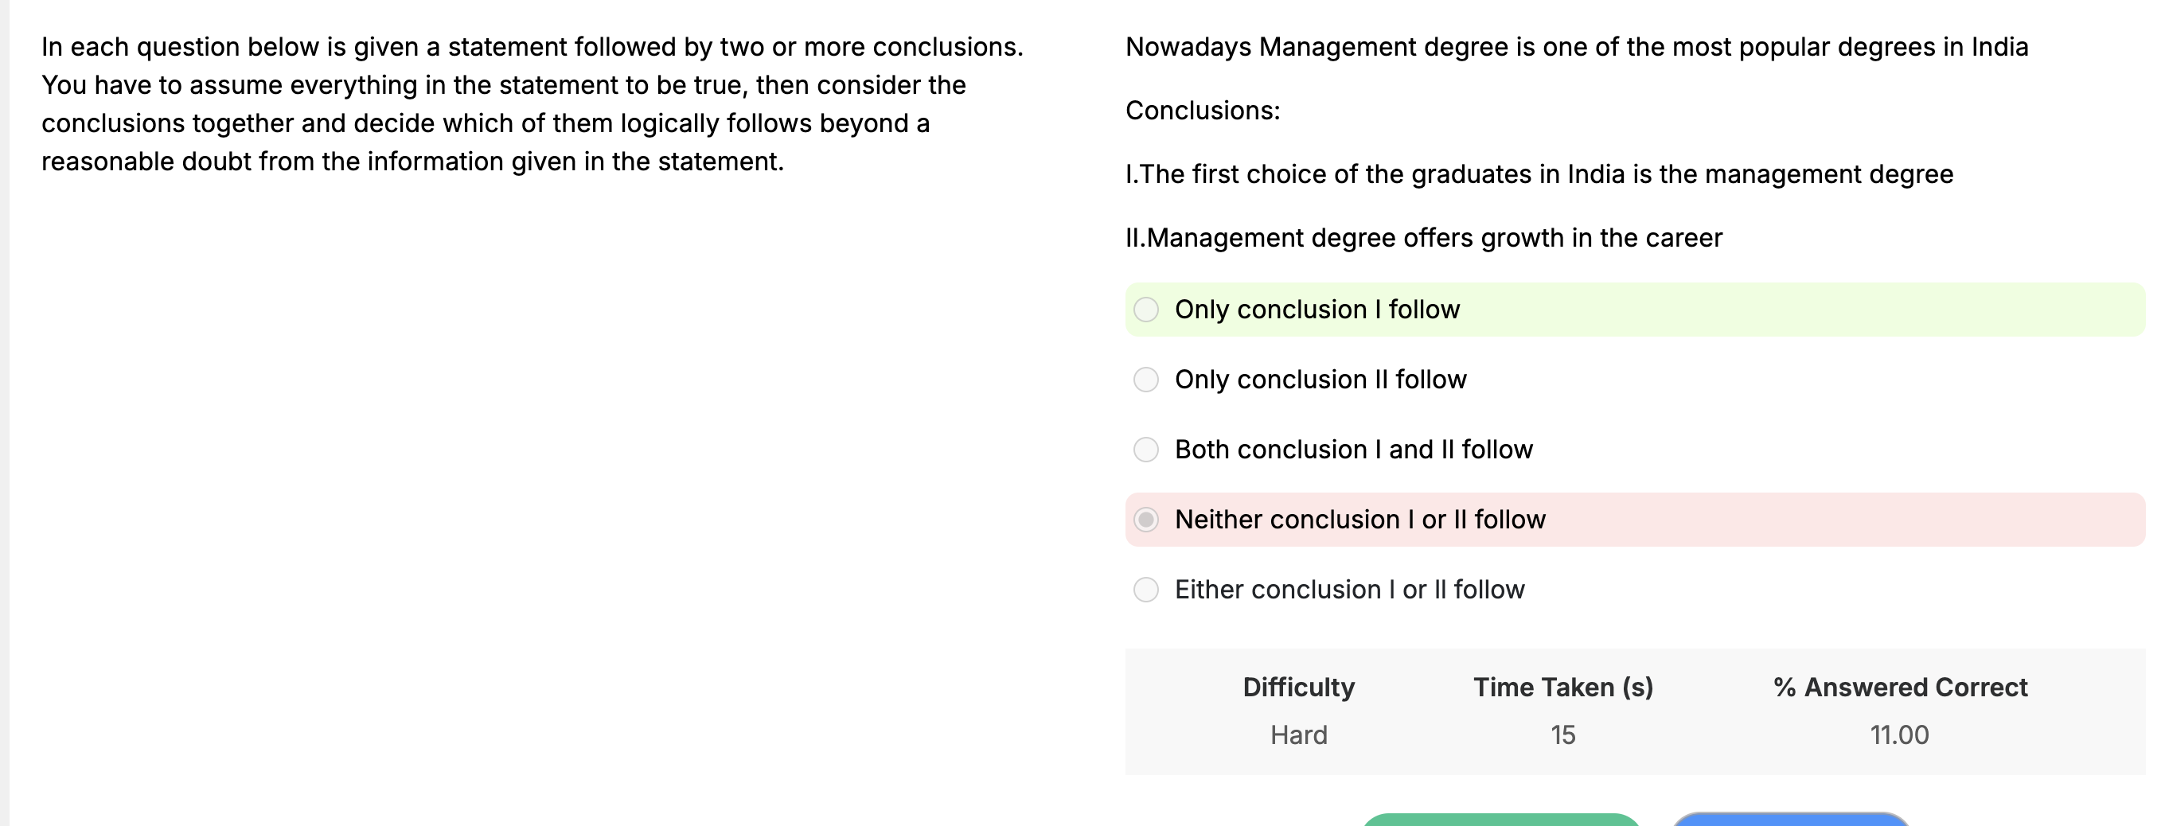Click the Difficulty column header
Image resolution: width=2165 pixels, height=826 pixels.
click(1298, 688)
